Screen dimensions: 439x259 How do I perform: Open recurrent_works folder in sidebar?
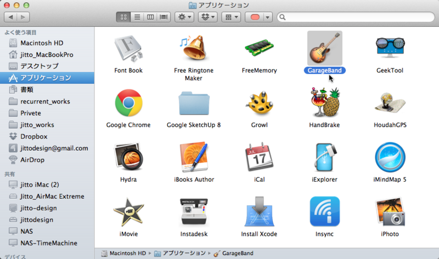(x=47, y=101)
